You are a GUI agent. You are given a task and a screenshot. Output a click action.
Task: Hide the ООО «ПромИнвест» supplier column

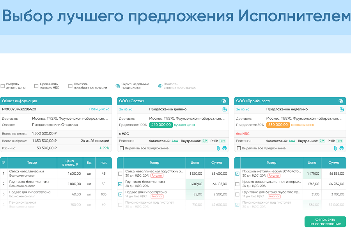341,101
